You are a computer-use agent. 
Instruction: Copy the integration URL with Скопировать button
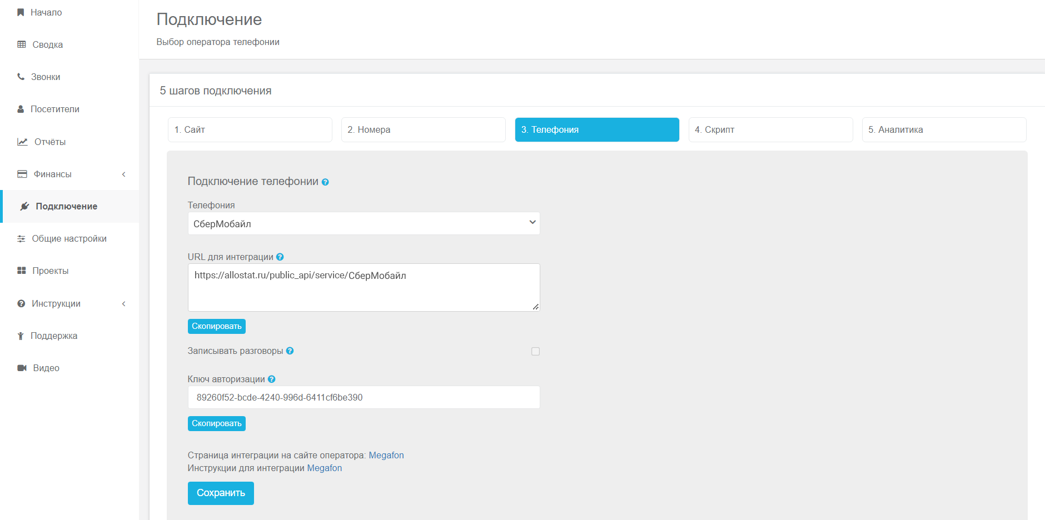pyautogui.click(x=216, y=326)
